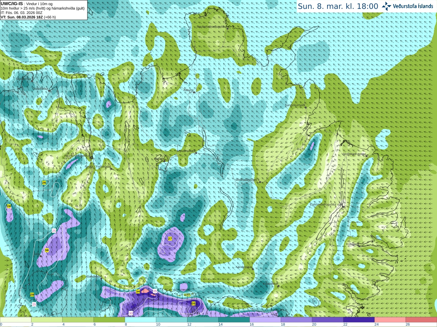437x327 pixels.
Task: Pick the 10–12 m/s legend color swatch
Action: click(172, 320)
